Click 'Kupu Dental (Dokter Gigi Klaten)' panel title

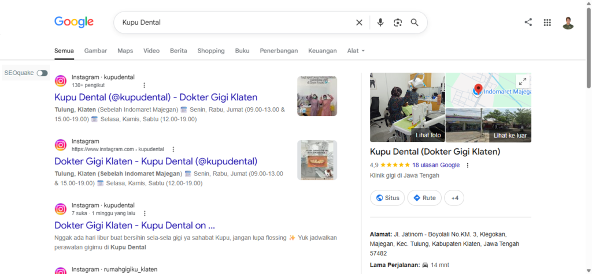pyautogui.click(x=435, y=152)
